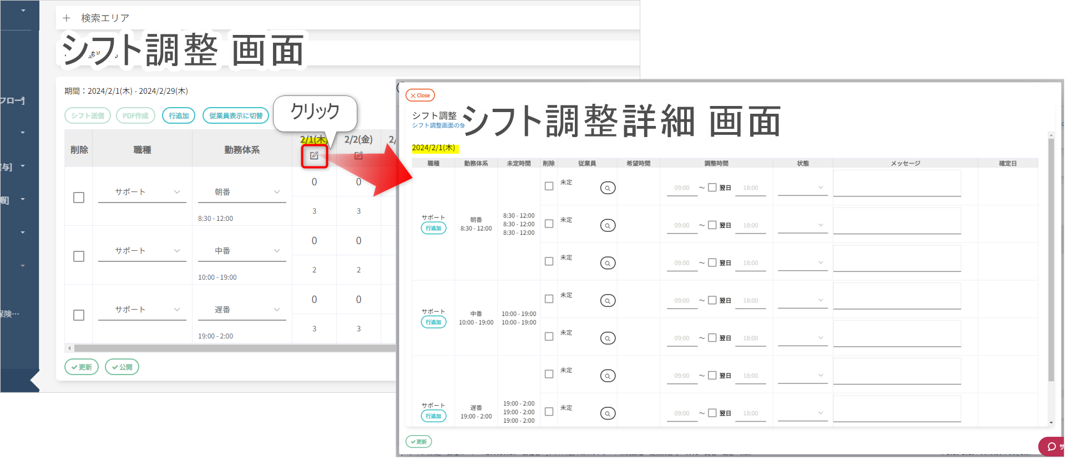Click the search icon in the fourth detail row

tap(608, 301)
